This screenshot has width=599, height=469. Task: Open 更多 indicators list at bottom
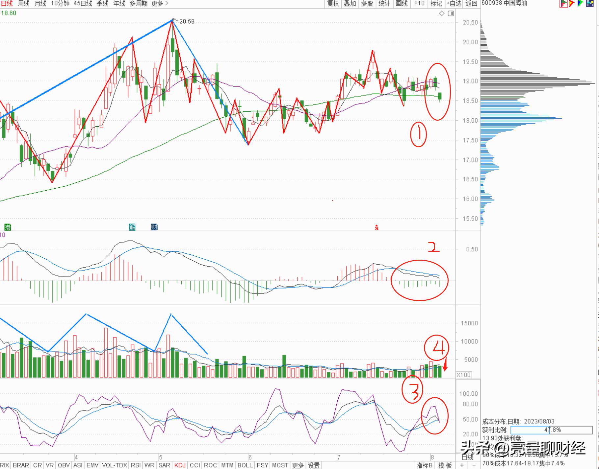pos(298,465)
